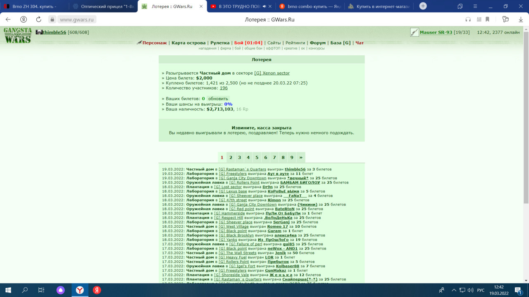Bookmark this page with the flag icon
The image size is (529, 297).
point(488,19)
